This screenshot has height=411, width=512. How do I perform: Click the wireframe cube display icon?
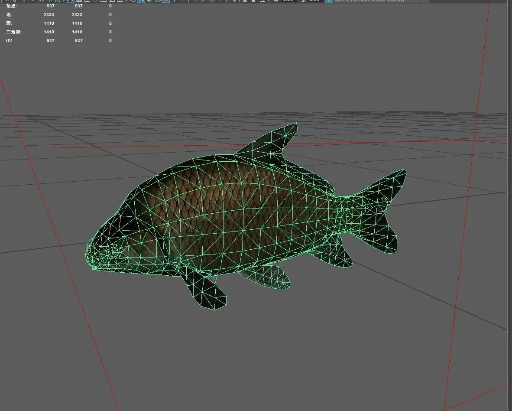point(133,1)
